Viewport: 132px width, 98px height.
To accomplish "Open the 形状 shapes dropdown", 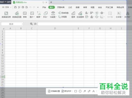I will (x=46, y=15).
